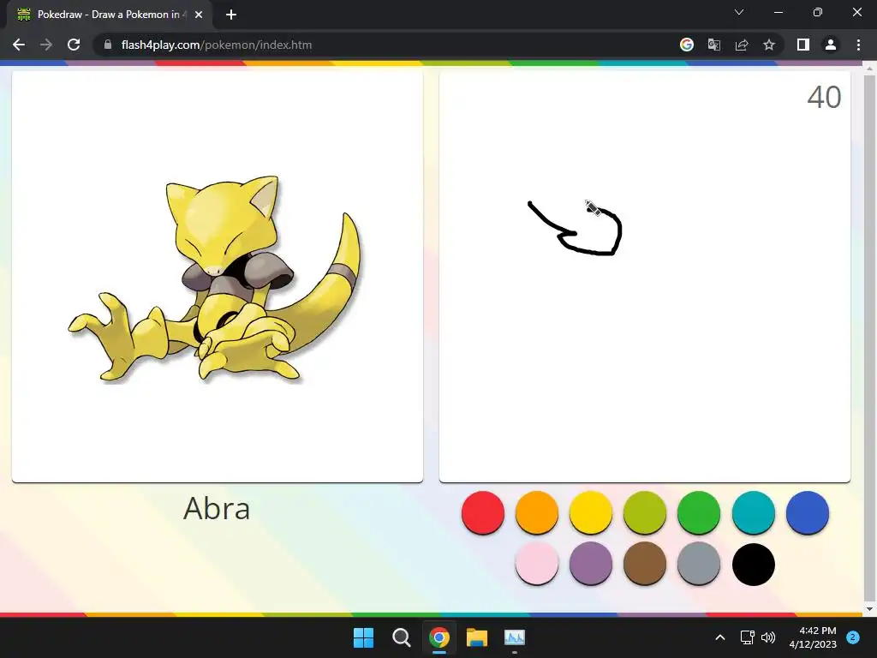This screenshot has height=658, width=877.
Task: Open the performance monitor taskbar app
Action: [x=515, y=637]
